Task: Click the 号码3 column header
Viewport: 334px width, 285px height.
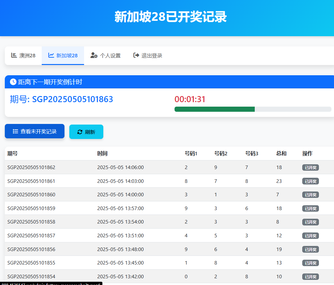Action: point(252,153)
